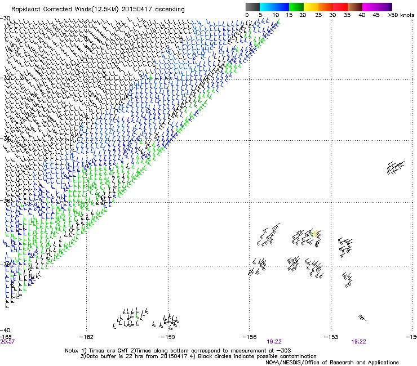417x366 pixels.
Task: Pick the gray 0-5 knots color swatch
Action: 252,7
